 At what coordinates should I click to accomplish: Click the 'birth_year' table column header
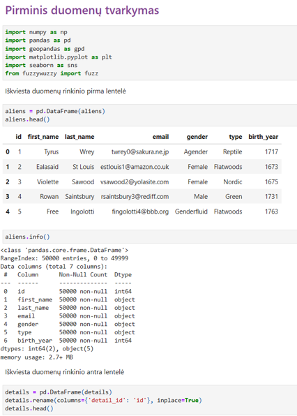[x=264, y=137]
